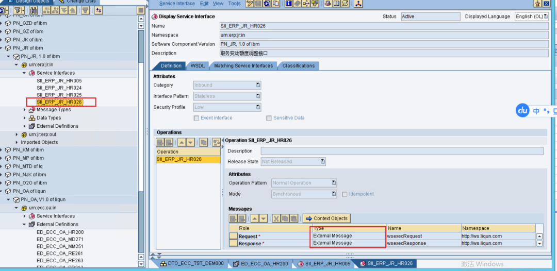
Task: Open the Mode dropdown showing Synchronous
Action: (334, 194)
